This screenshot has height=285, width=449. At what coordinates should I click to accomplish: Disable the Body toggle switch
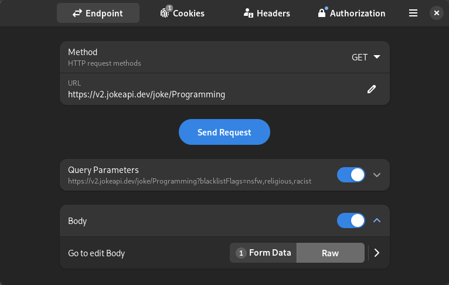[x=351, y=220]
